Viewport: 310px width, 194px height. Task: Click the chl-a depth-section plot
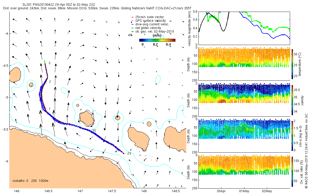(244, 135)
